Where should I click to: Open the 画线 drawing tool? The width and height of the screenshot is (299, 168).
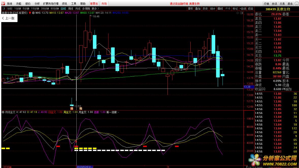[x=220, y=9]
